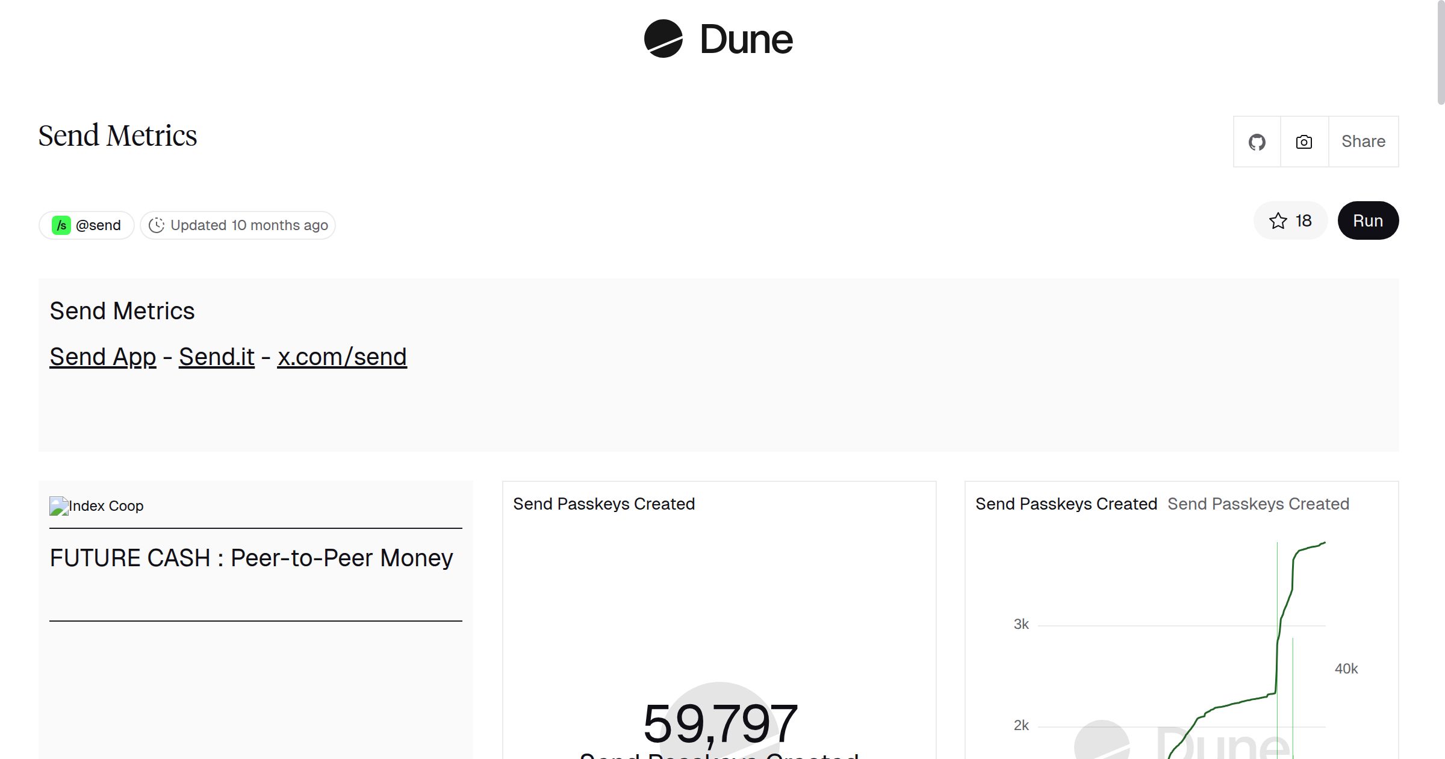The height and width of the screenshot is (759, 1445).
Task: Open the dashboard's GitHub repository icon
Action: 1257,142
